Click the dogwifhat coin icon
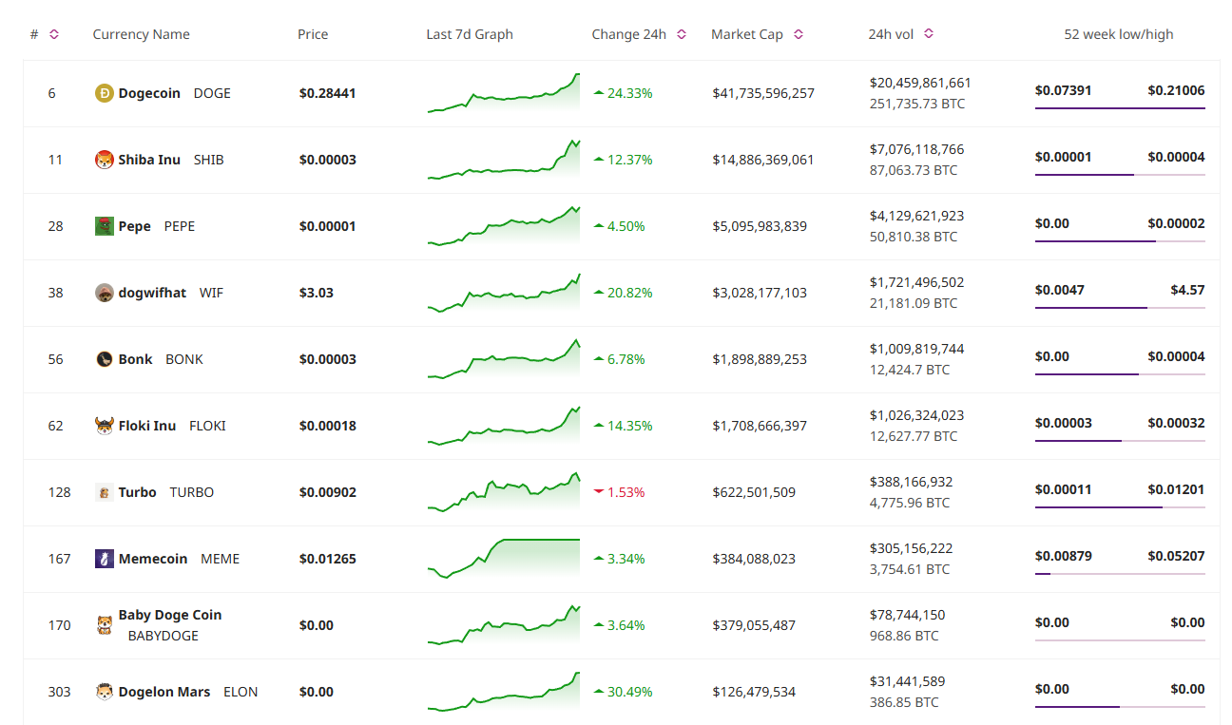The height and width of the screenshot is (725, 1232). pos(104,292)
